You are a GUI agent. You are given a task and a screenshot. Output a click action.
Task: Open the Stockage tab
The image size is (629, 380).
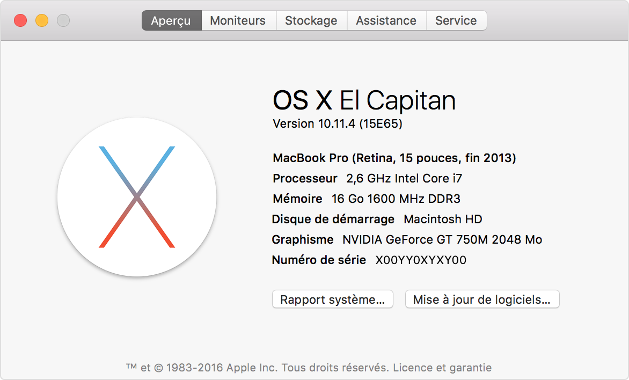[311, 20]
